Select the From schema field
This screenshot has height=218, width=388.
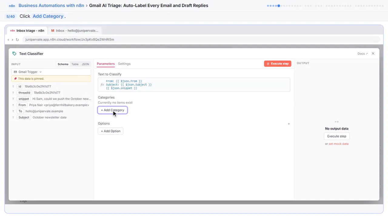(22, 105)
